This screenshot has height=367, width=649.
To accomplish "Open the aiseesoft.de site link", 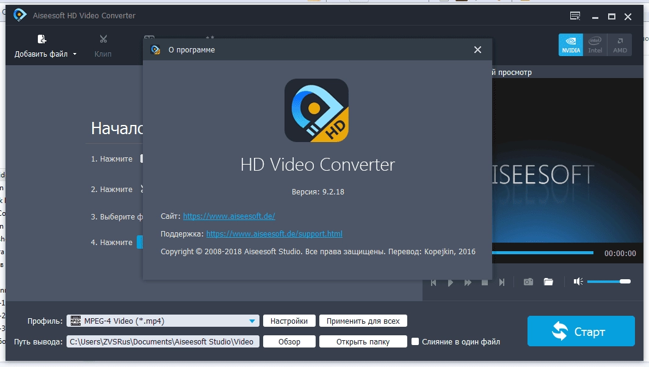I will click(x=229, y=216).
